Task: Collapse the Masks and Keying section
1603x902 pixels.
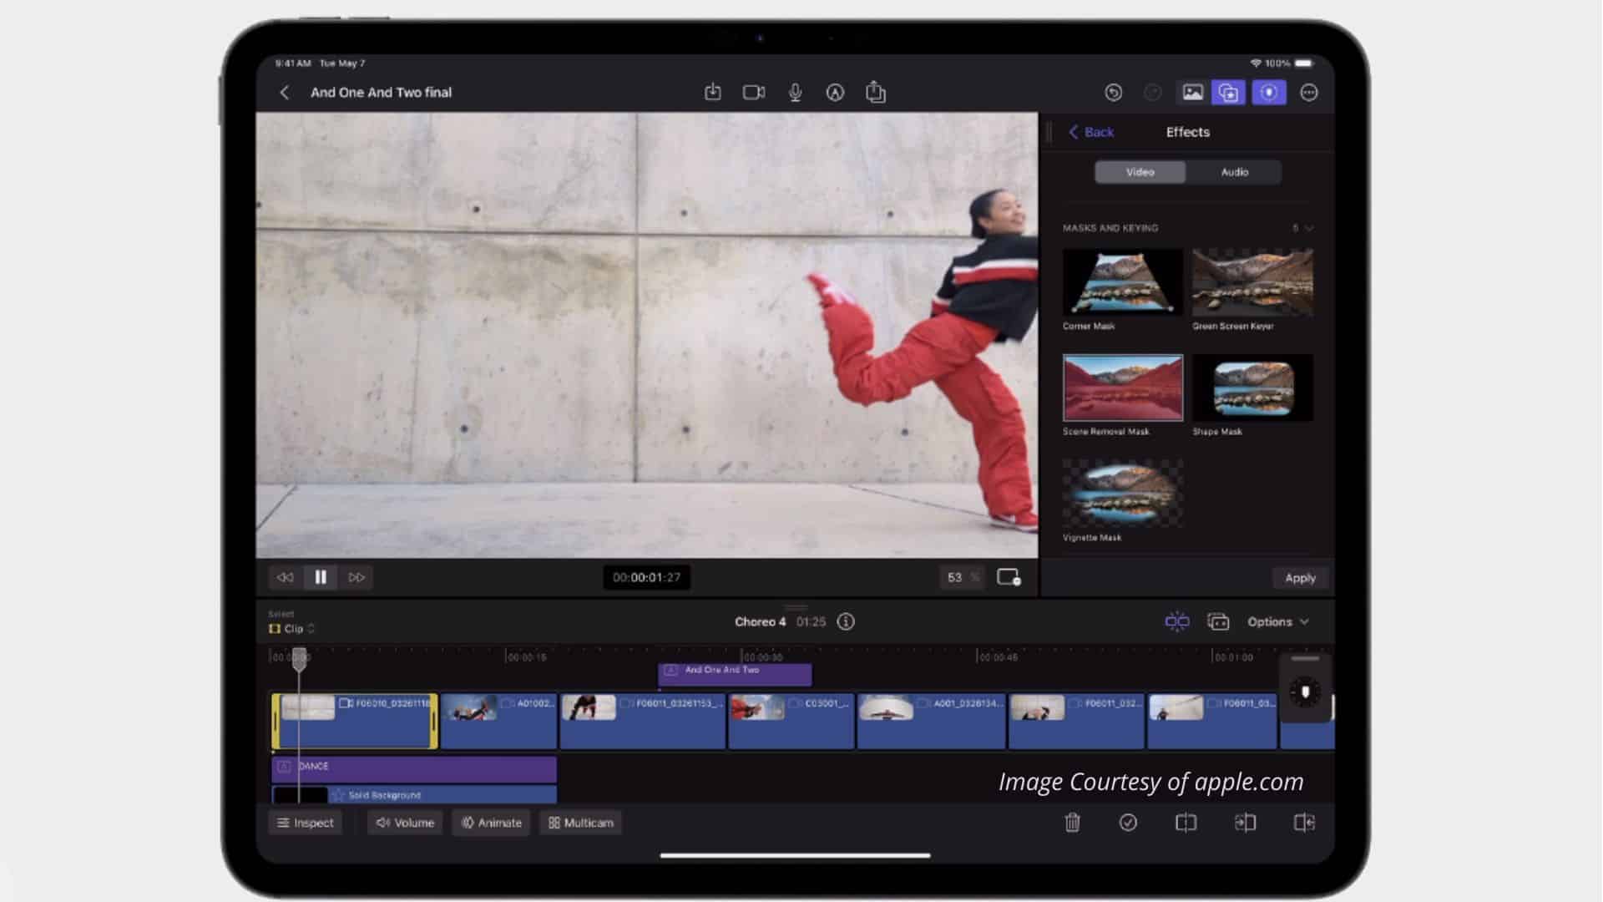Action: click(1308, 228)
